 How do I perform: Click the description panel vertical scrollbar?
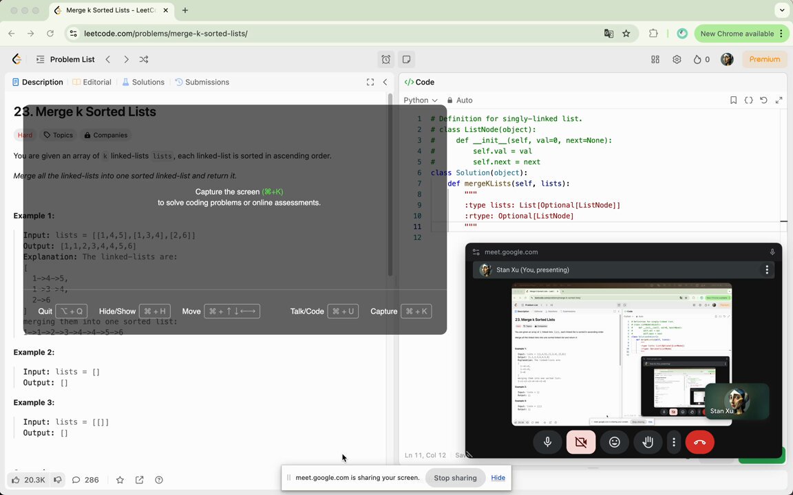point(390,185)
